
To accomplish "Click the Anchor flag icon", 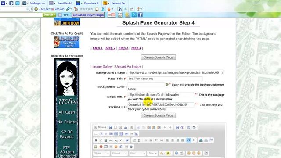I will point(211,140).
